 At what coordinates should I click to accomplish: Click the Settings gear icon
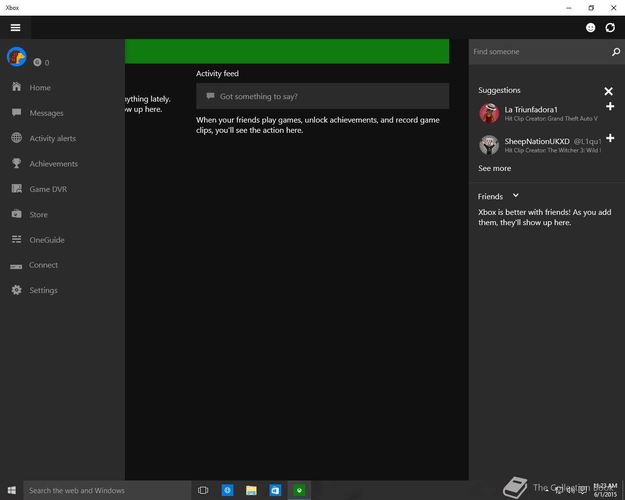[x=17, y=290]
